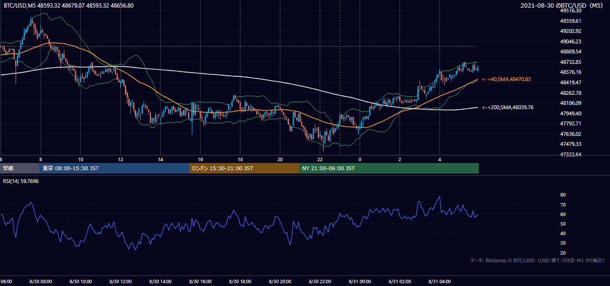Click the RSI 80 level label

563,195
